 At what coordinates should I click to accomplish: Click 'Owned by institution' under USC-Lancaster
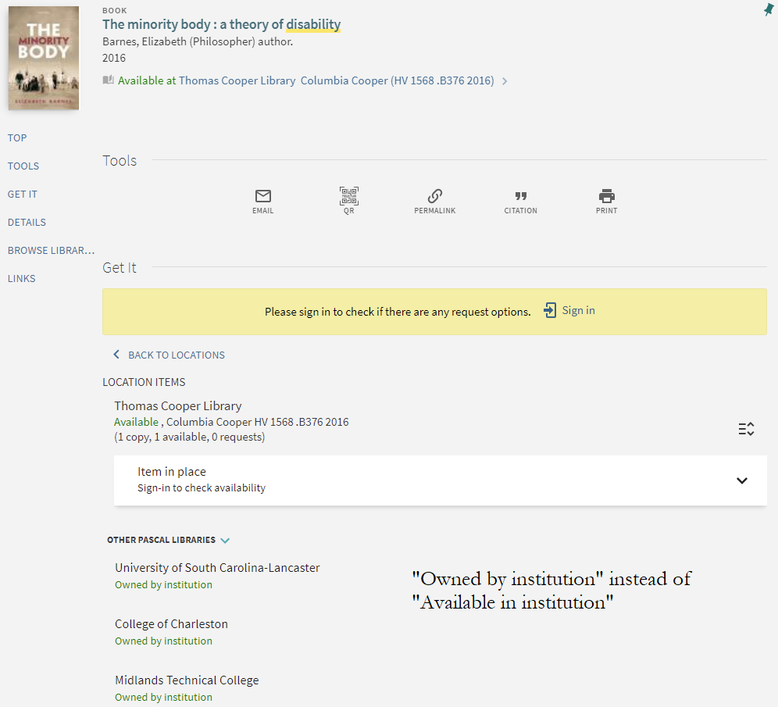pos(164,585)
